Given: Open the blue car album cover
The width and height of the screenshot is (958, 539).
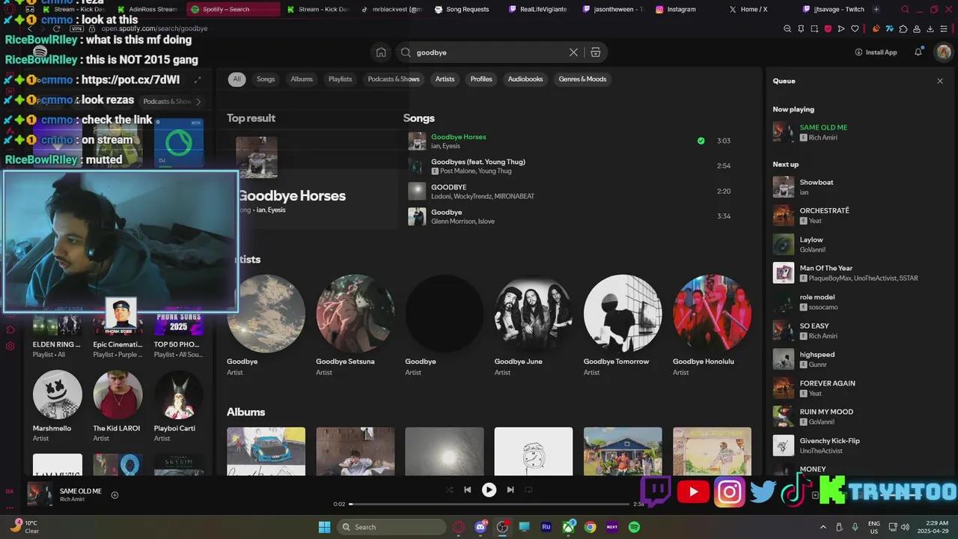Looking at the screenshot, I should point(266,451).
